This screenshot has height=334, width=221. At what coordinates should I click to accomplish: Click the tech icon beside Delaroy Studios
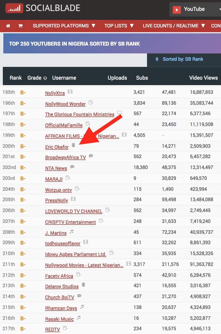pyautogui.click(x=83, y=285)
